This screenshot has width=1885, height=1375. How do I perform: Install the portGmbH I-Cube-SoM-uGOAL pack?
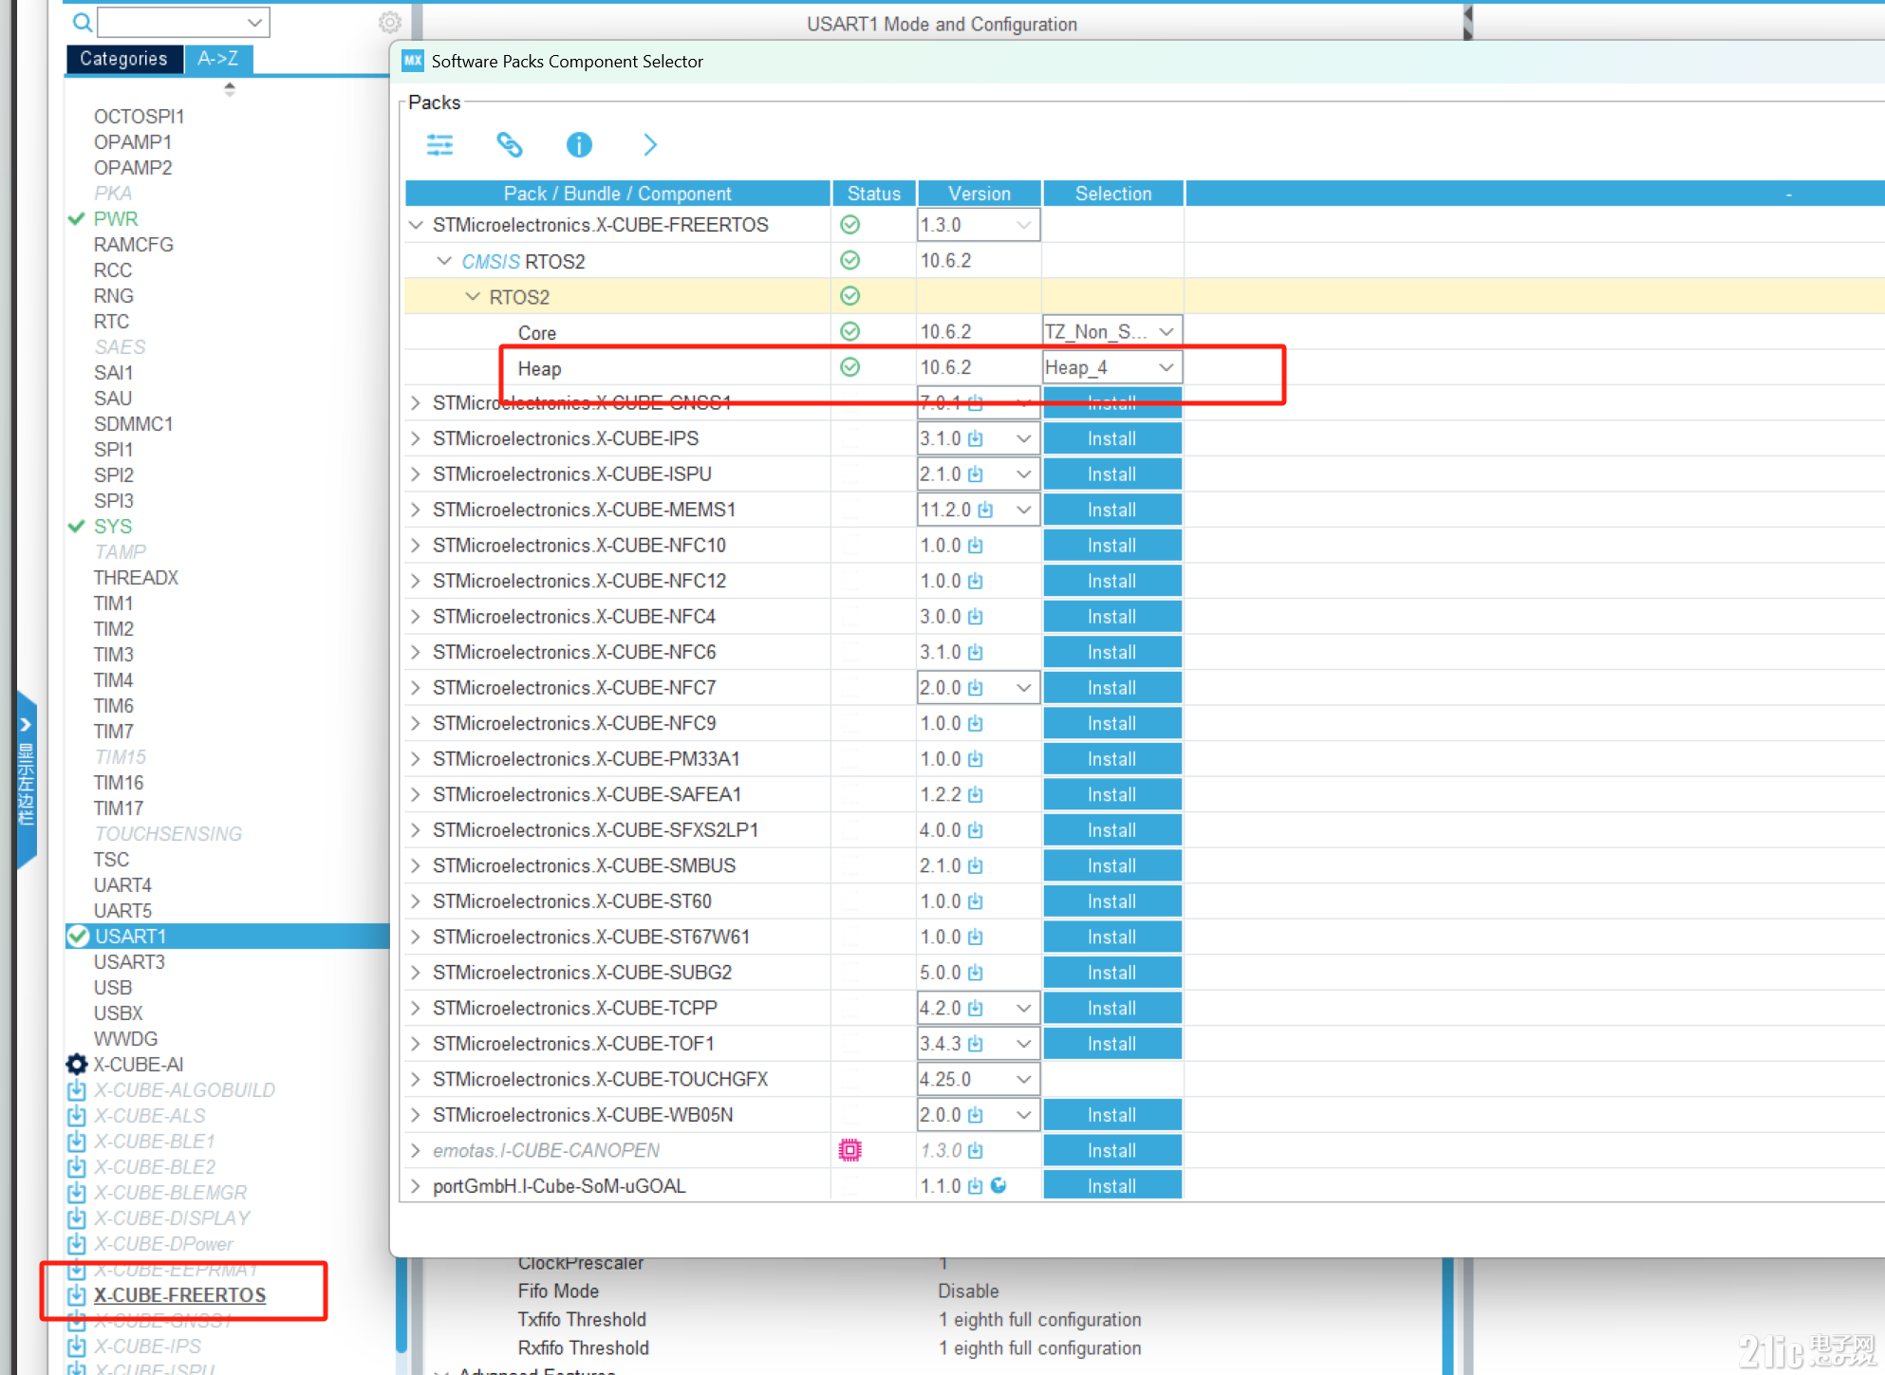click(1112, 1186)
